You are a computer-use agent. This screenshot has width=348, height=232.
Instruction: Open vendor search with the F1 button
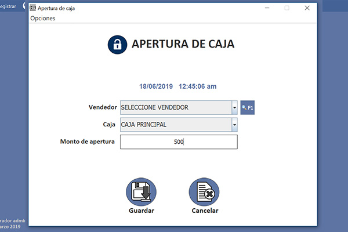(248, 108)
